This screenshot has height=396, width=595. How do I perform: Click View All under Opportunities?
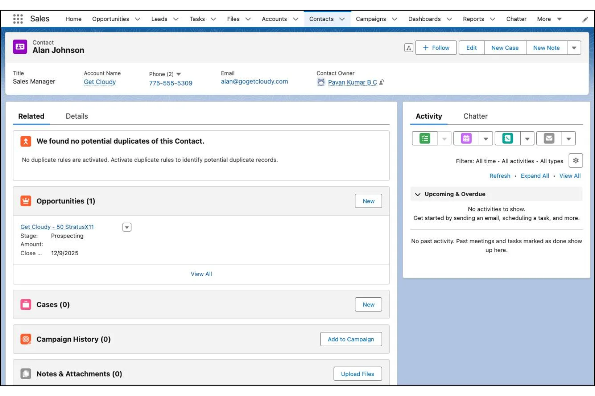click(201, 274)
